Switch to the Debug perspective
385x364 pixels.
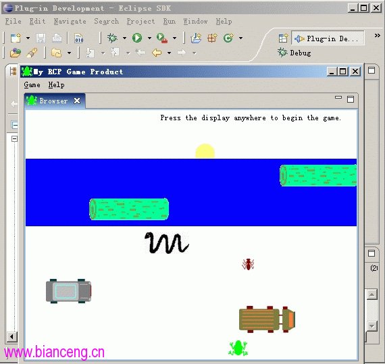(294, 53)
